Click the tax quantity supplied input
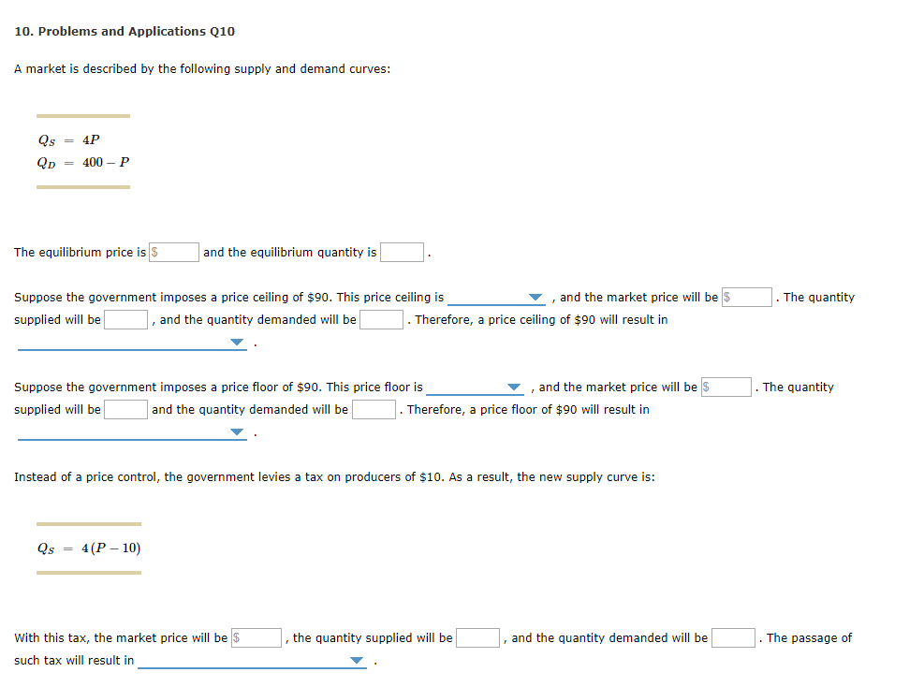The height and width of the screenshot is (687, 924). coord(477,637)
